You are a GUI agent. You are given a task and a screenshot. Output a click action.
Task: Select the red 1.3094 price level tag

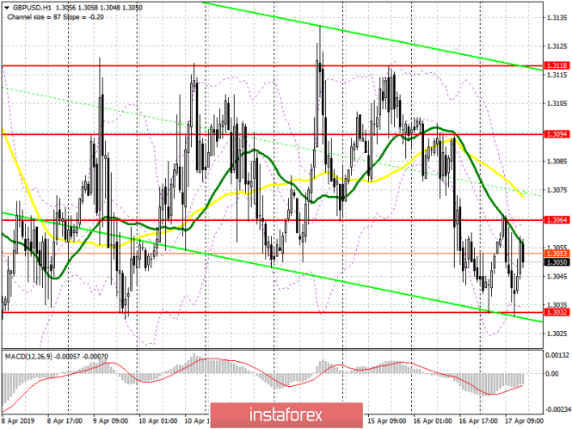[x=557, y=134]
